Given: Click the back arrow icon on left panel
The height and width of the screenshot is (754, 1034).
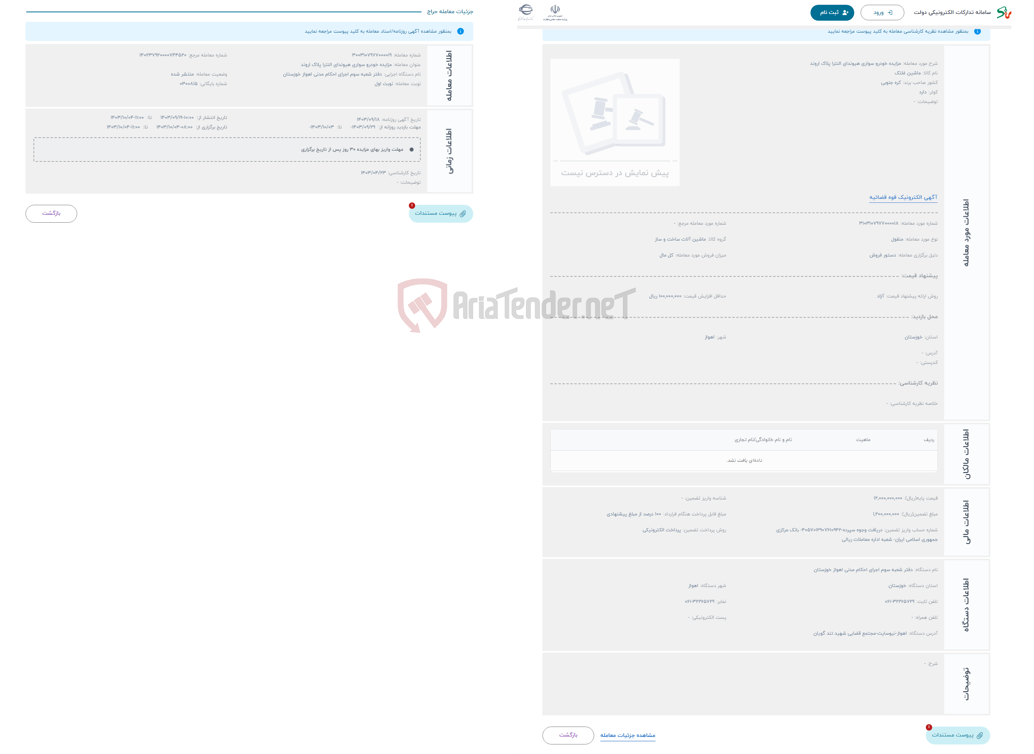Looking at the screenshot, I should click(51, 213).
